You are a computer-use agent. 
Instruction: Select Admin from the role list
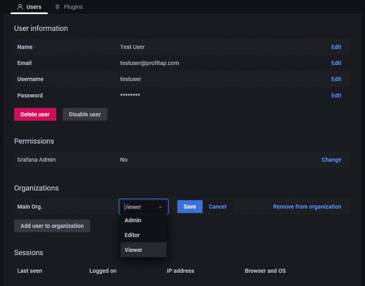click(133, 220)
